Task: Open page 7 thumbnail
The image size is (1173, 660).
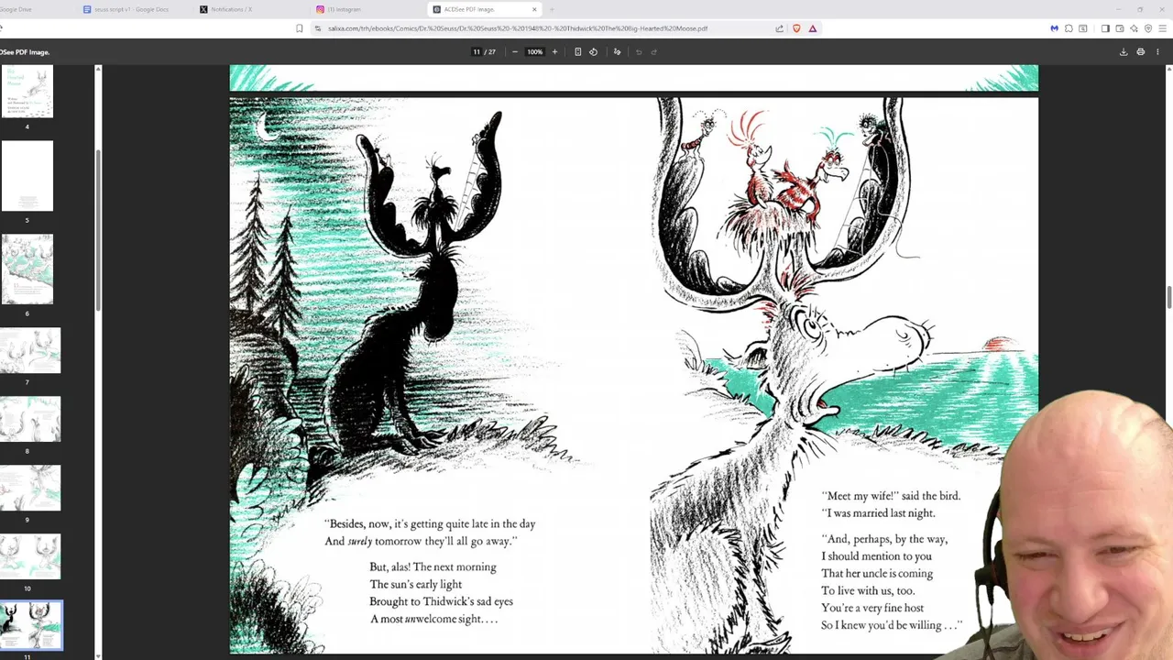Action: (x=30, y=350)
